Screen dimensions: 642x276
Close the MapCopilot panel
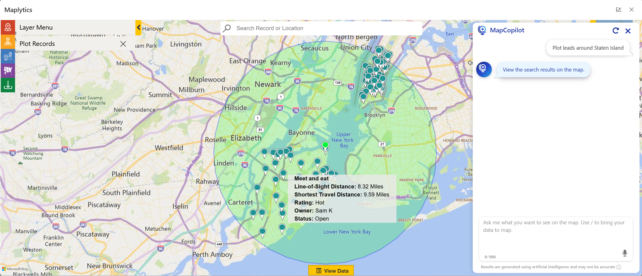[628, 31]
